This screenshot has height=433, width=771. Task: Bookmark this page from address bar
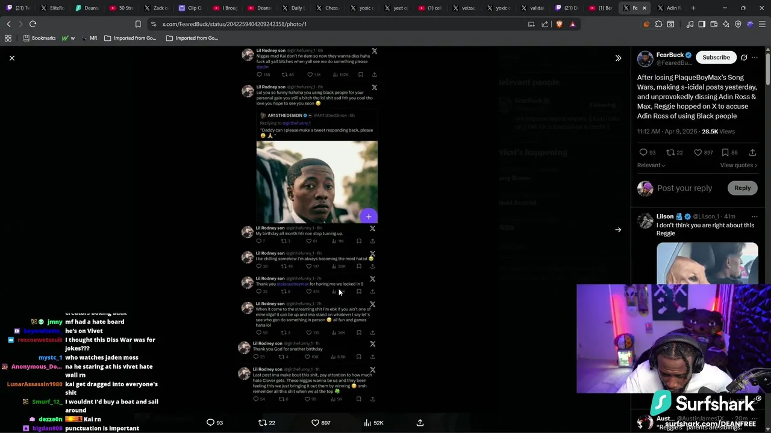pyautogui.click(x=138, y=24)
